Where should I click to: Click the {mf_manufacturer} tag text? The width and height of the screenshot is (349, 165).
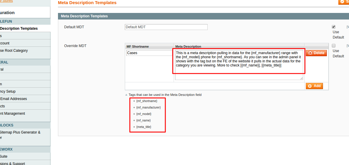[148, 107]
